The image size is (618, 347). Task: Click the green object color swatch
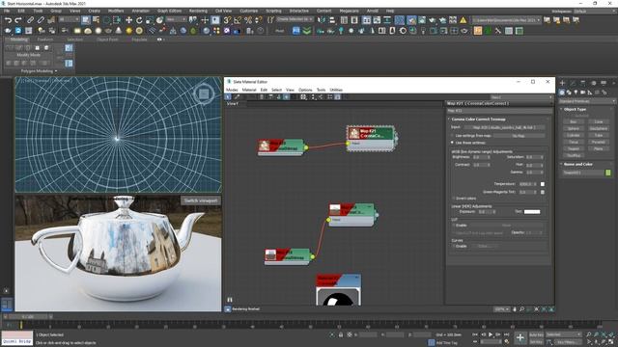tap(608, 173)
